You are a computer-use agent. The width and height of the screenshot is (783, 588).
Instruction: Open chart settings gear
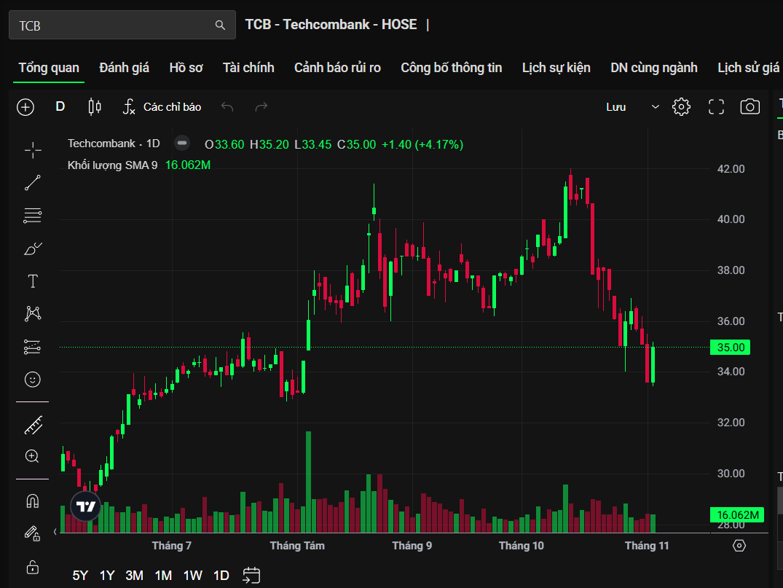[x=681, y=107]
